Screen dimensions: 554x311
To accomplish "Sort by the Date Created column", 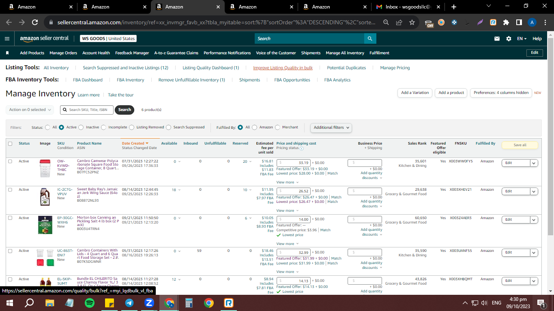I will click(x=135, y=143).
